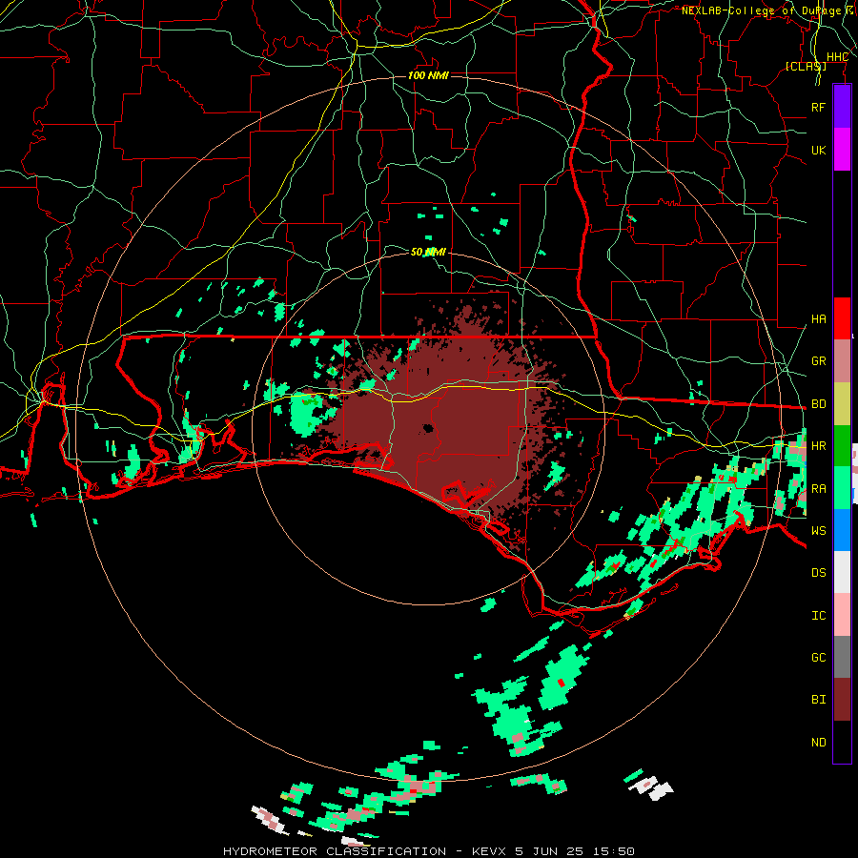Click the IC legend label

[818, 616]
